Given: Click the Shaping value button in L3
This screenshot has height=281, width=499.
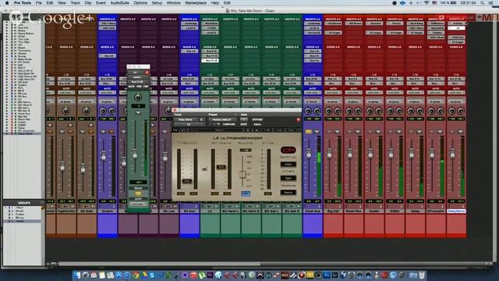Looking at the screenshot, I should tap(288, 193).
